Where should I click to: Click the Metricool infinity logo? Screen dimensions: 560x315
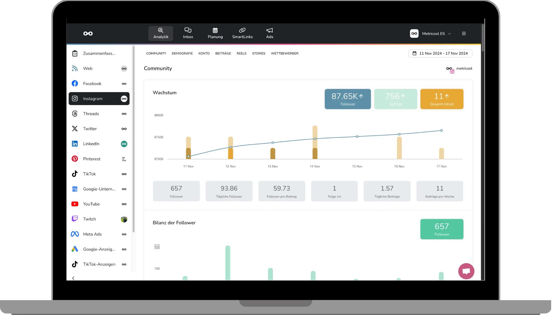88,34
